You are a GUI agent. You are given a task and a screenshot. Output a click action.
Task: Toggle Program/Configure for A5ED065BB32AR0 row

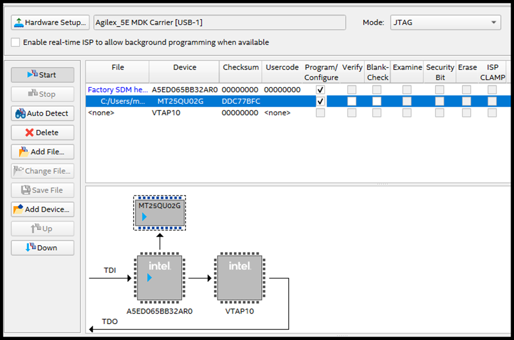321,90
